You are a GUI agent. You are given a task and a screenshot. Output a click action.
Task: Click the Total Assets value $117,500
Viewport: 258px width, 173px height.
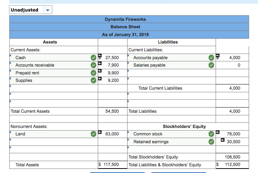(109, 164)
